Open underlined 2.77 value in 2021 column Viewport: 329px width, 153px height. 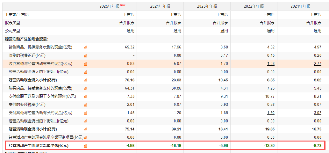pyautogui.click(x=318, y=64)
